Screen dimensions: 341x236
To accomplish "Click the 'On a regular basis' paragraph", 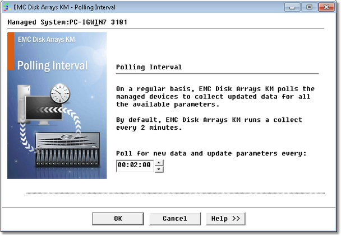I will pyautogui.click(x=215, y=97).
